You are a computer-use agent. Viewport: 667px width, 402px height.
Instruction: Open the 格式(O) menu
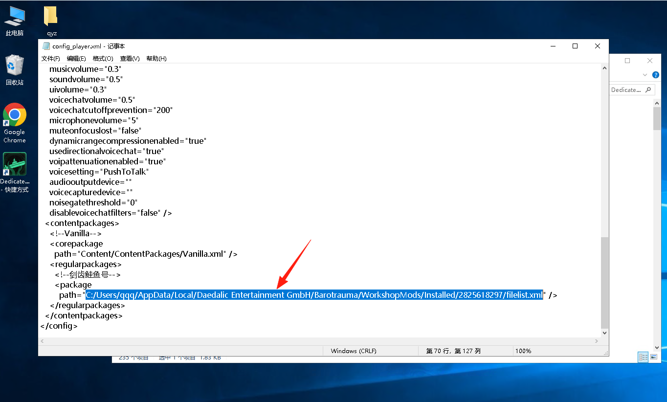tap(103, 58)
